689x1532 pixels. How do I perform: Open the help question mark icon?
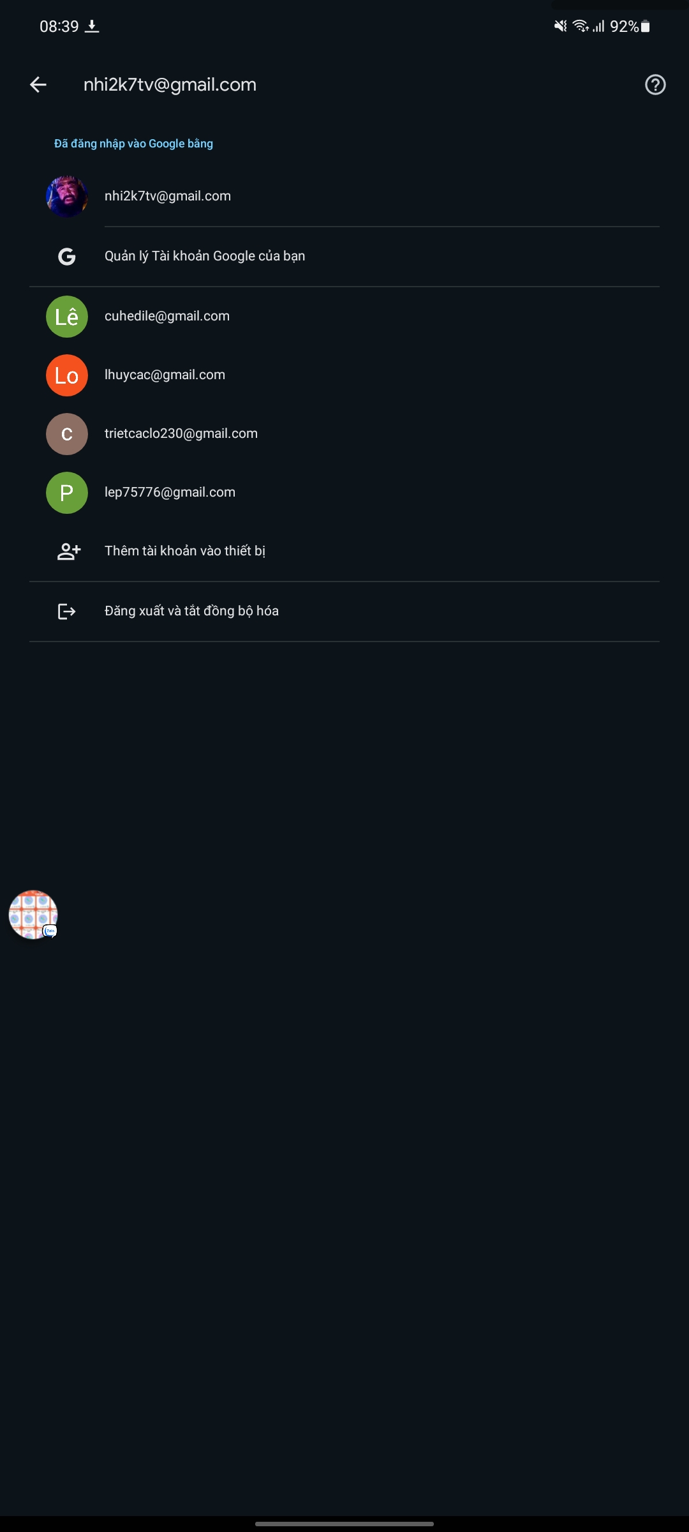[x=655, y=85]
